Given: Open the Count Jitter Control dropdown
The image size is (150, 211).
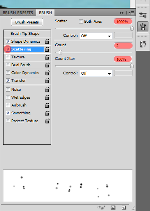Looking at the screenshot, I should click(96, 73).
